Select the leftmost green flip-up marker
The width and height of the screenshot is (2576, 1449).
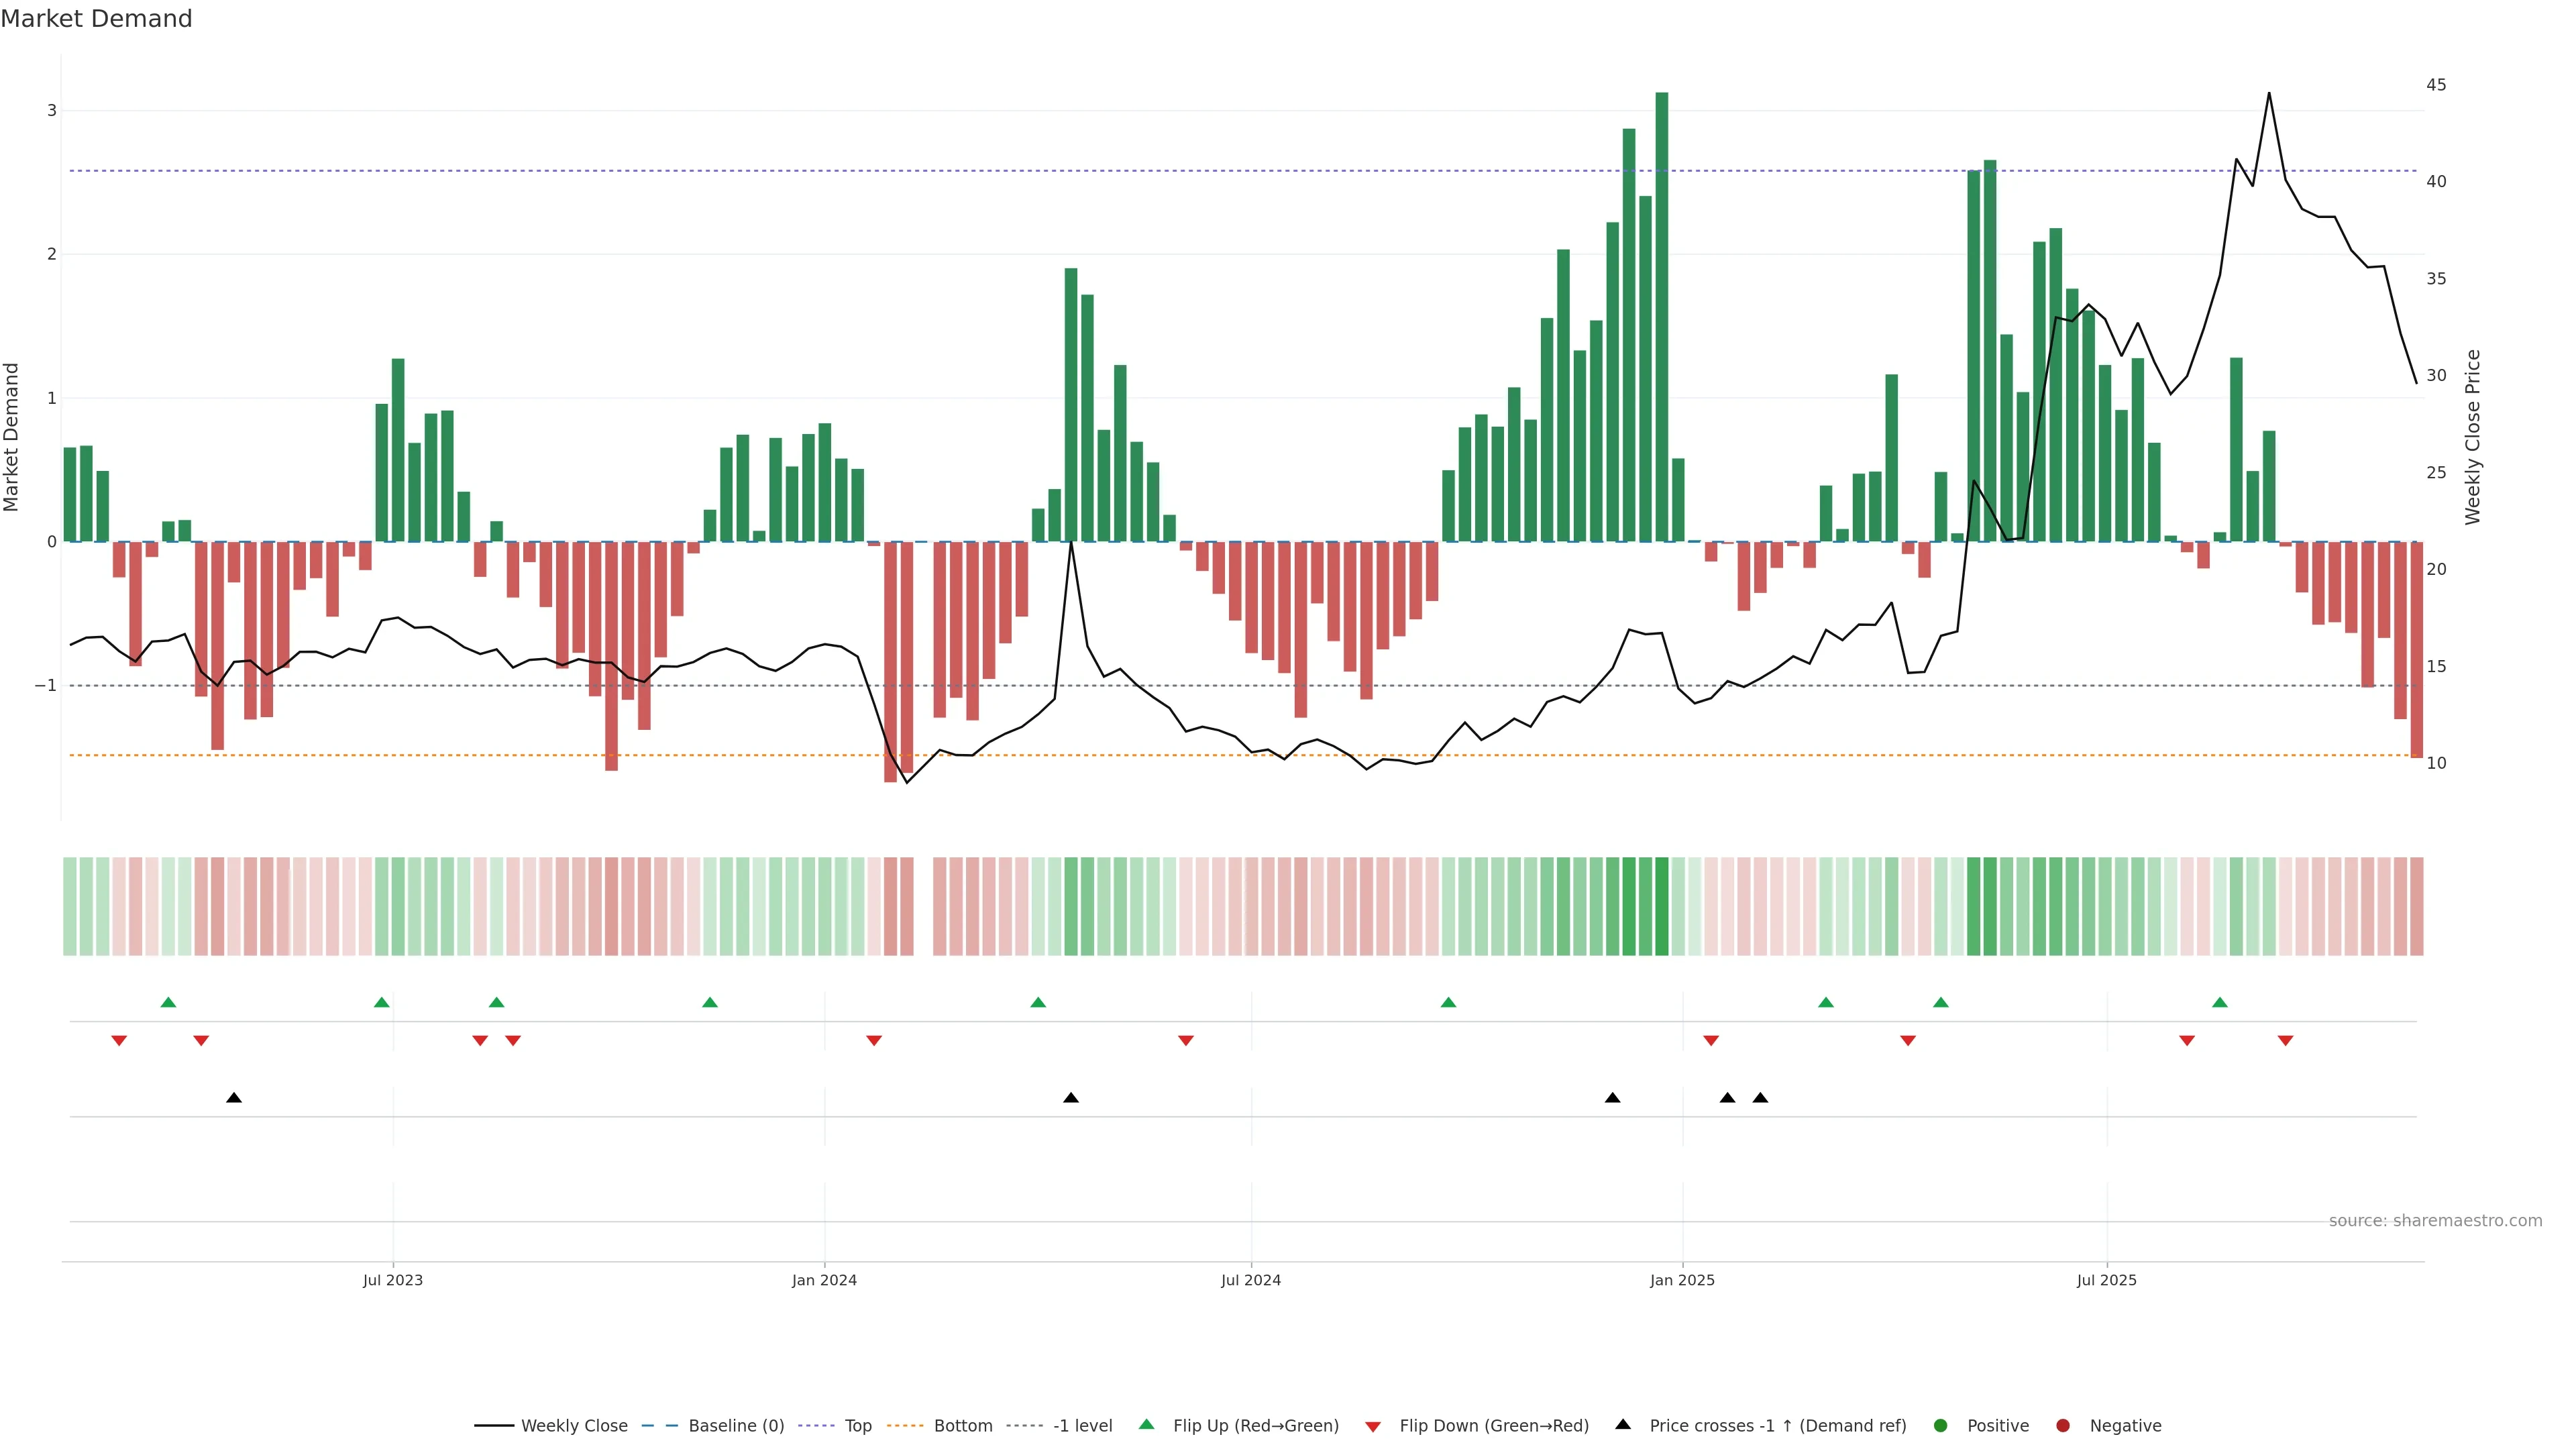pyautogui.click(x=168, y=1003)
